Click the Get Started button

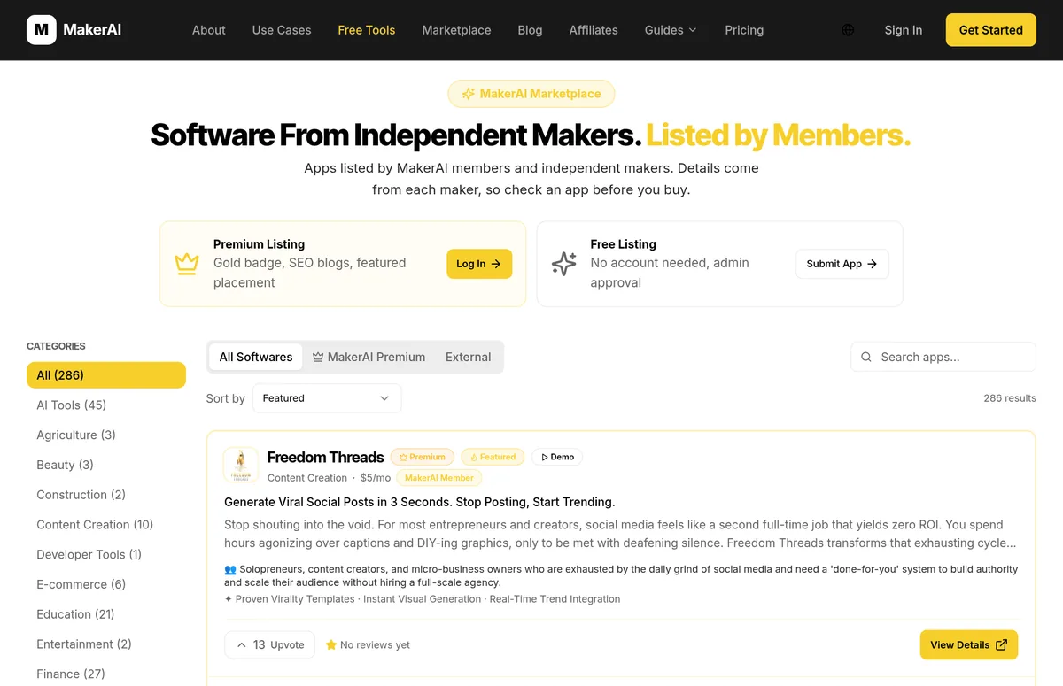[990, 30]
